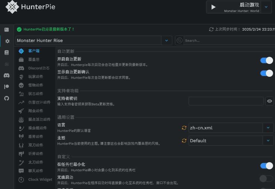Open Discord动态 settings tab
The width and height of the screenshot is (275, 189).
tap(35, 68)
